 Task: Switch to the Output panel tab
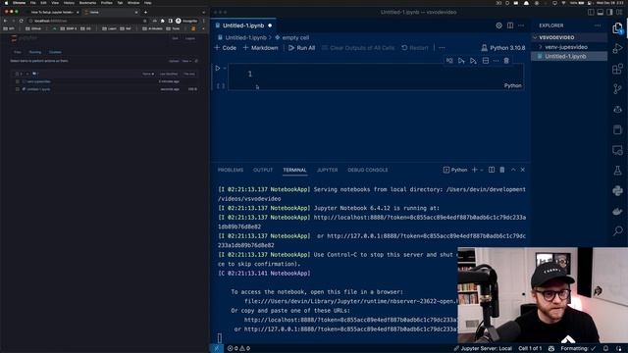(x=263, y=170)
